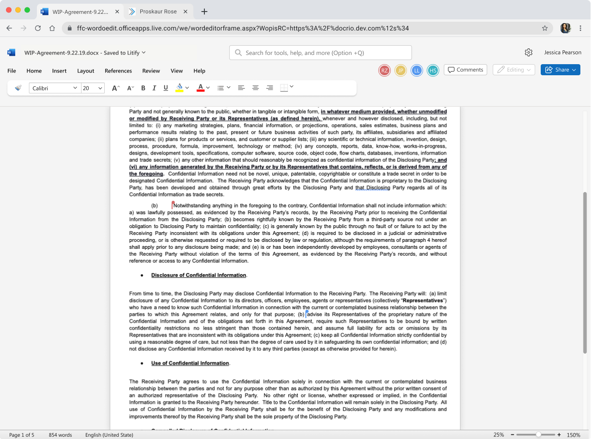Switch to the Home tab

pyautogui.click(x=34, y=71)
